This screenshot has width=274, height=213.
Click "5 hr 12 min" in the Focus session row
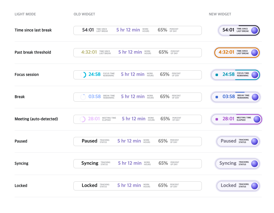(133, 74)
